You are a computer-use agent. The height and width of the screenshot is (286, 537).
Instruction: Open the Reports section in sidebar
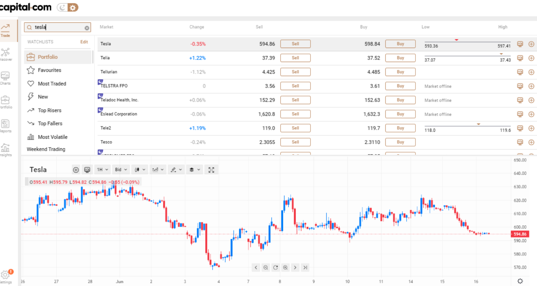(x=5, y=126)
